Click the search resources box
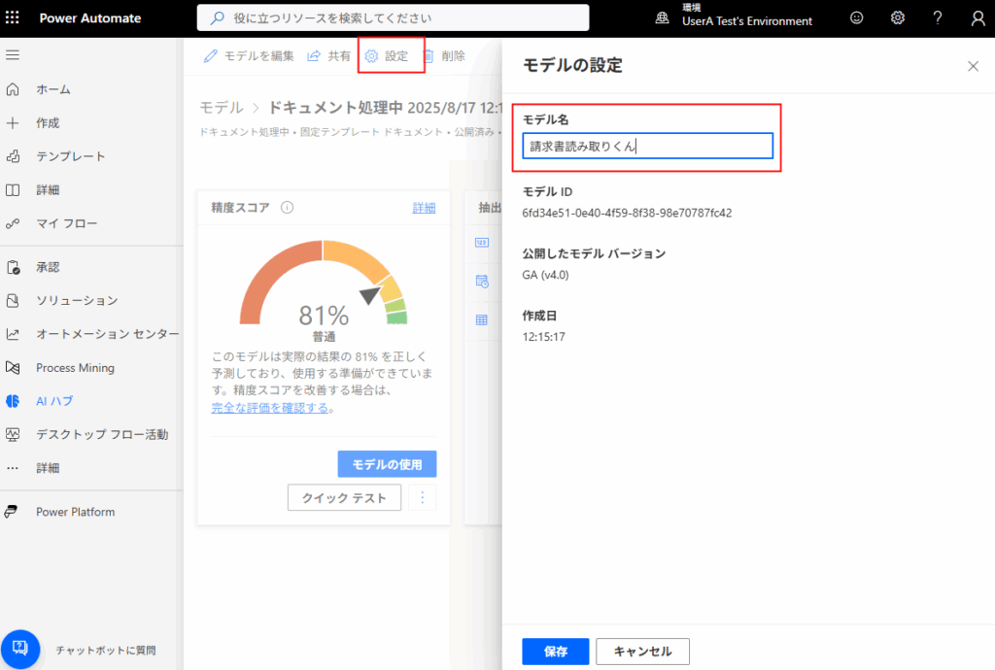Viewport: 995px width, 670px height. [393, 17]
